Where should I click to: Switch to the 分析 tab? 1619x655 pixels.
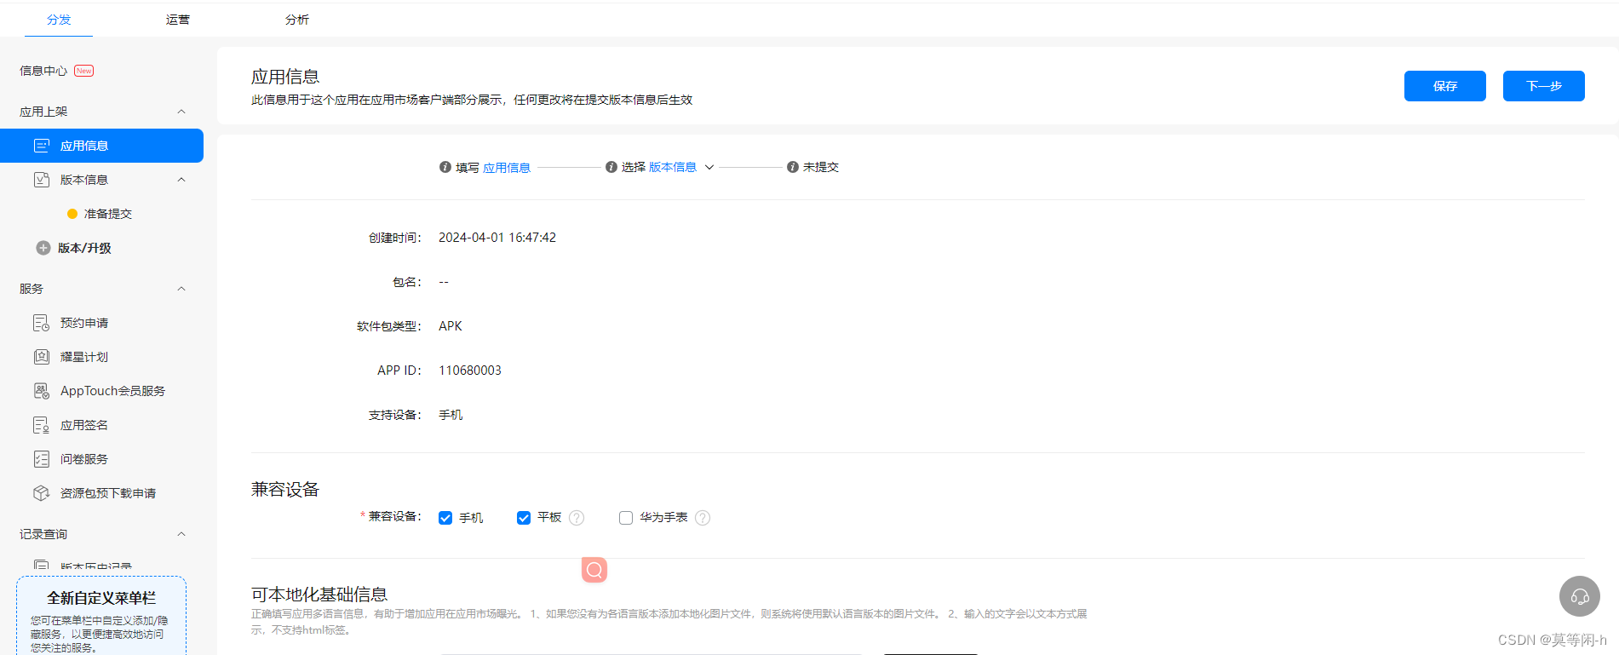(x=297, y=20)
